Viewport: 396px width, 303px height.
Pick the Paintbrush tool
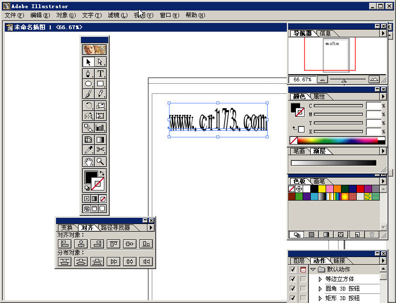(89, 93)
